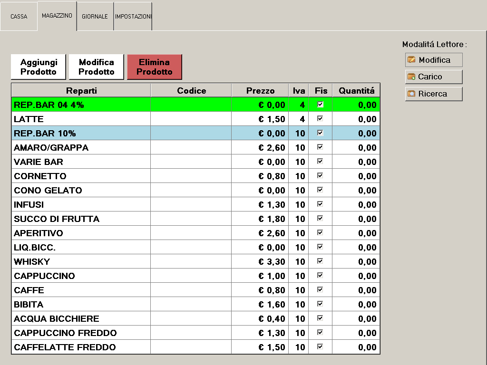Select the AMARO/GRAPPA product name

(x=51, y=148)
